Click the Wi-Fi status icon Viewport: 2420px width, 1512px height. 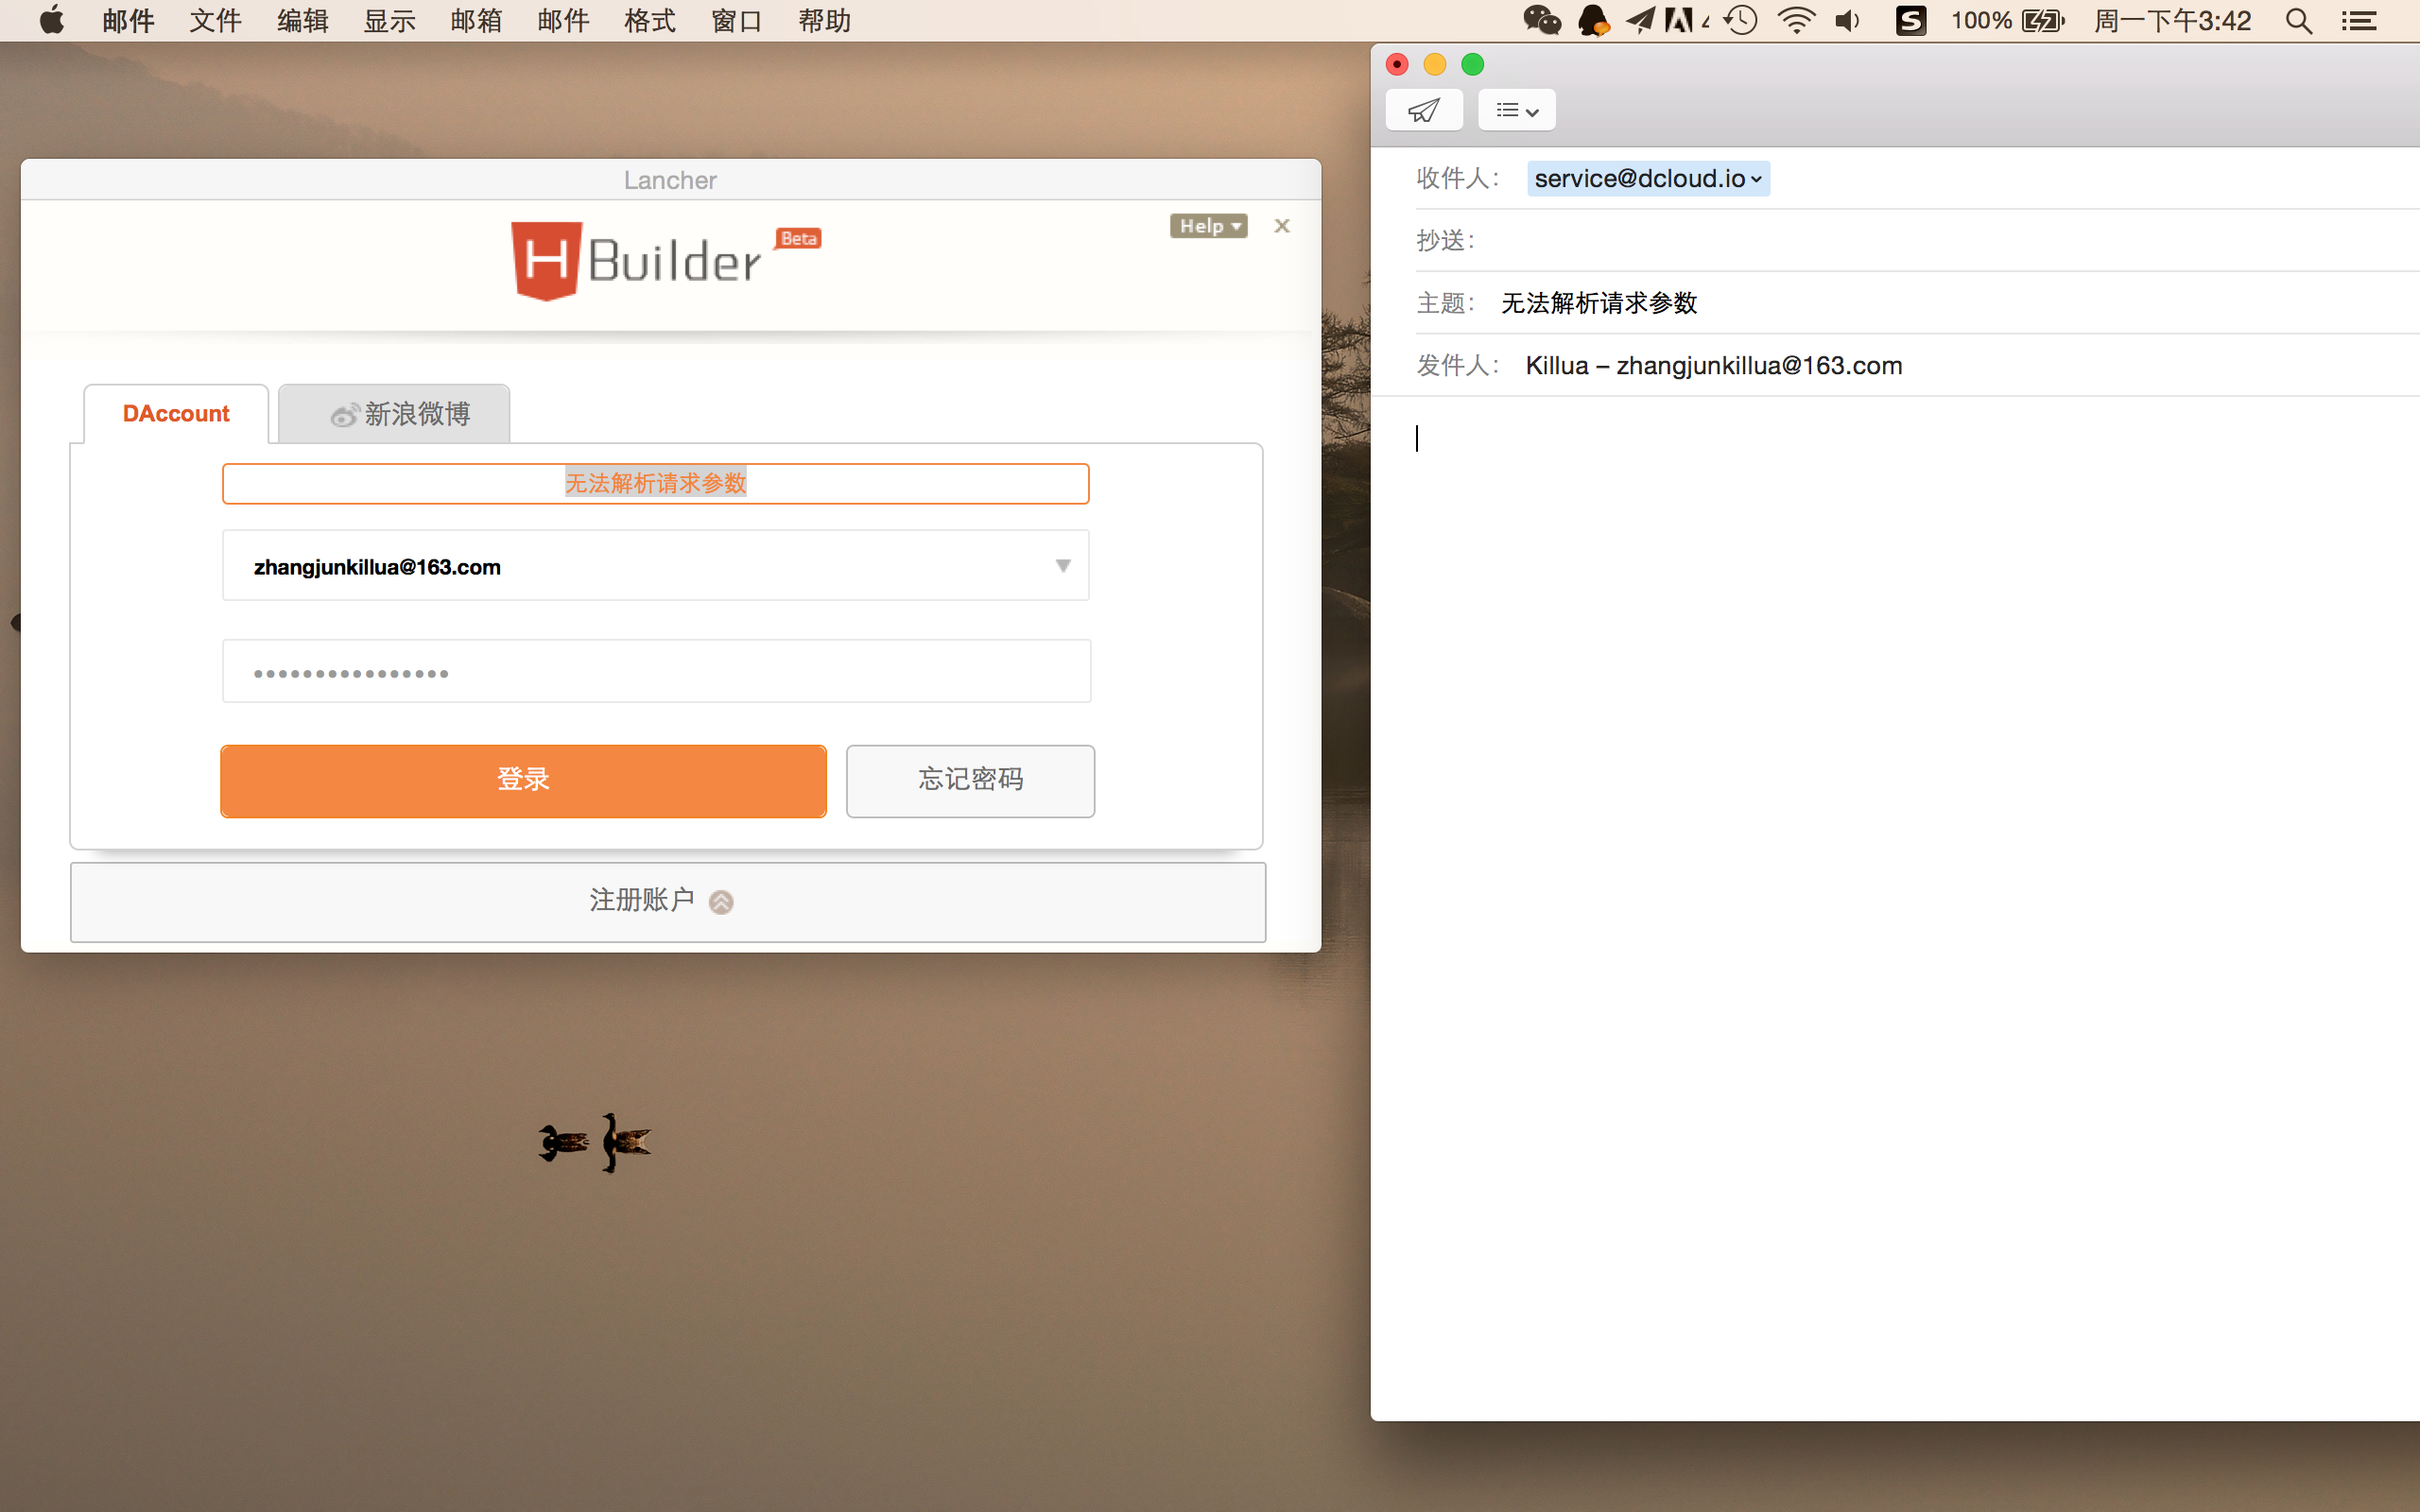pyautogui.click(x=1796, y=20)
